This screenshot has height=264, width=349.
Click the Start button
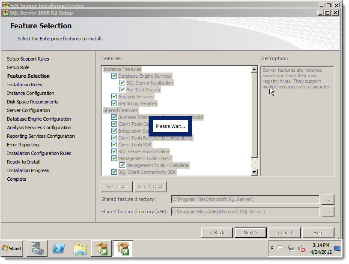[x=12, y=249]
